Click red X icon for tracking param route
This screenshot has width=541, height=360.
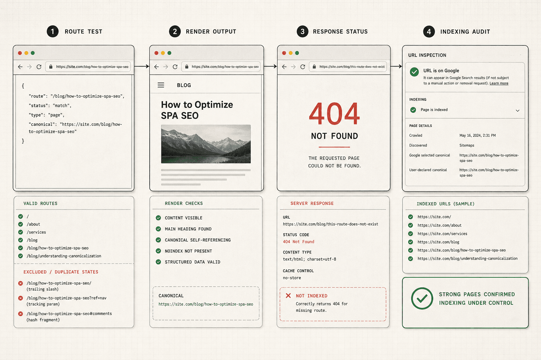[x=20, y=298]
